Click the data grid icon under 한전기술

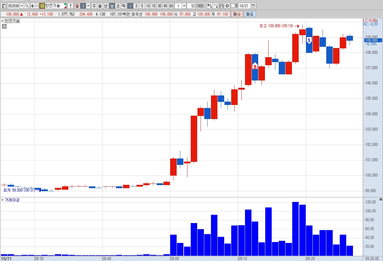(x=4, y=26)
